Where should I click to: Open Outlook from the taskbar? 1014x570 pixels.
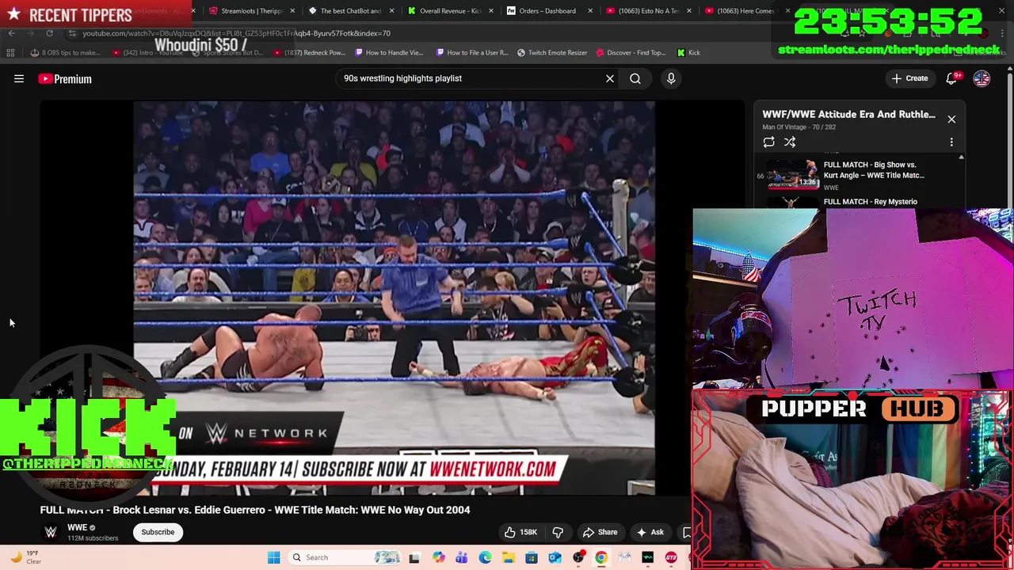click(x=555, y=557)
